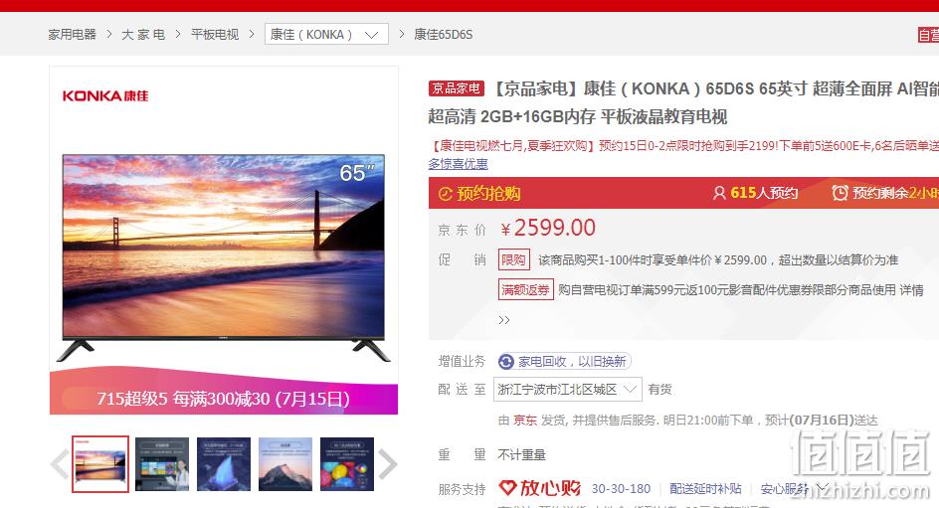Image resolution: width=939 pixels, height=508 pixels.
Task: Click the 家电回收 recycle icon
Action: coord(506,362)
